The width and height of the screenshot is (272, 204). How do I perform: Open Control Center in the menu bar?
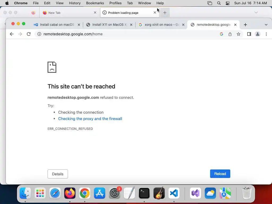point(228,3)
